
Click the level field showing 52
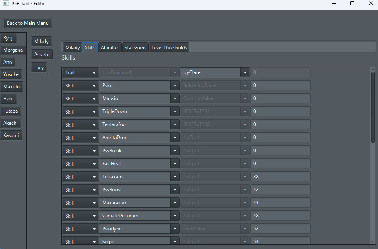280,229
